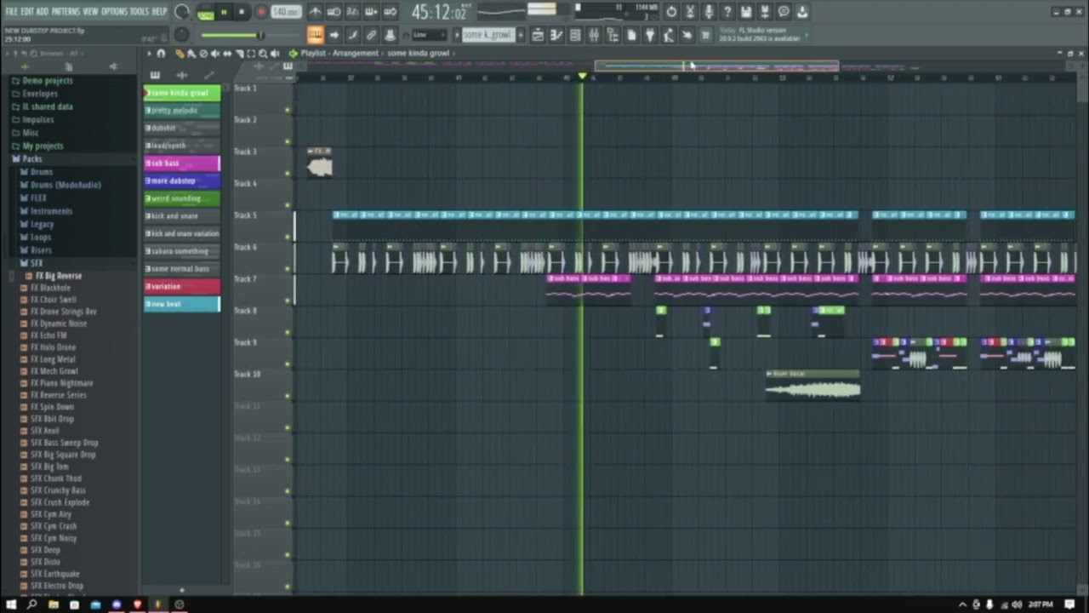Expand the Drums pack folder
Screen dimensions: 1089x613
coord(42,171)
